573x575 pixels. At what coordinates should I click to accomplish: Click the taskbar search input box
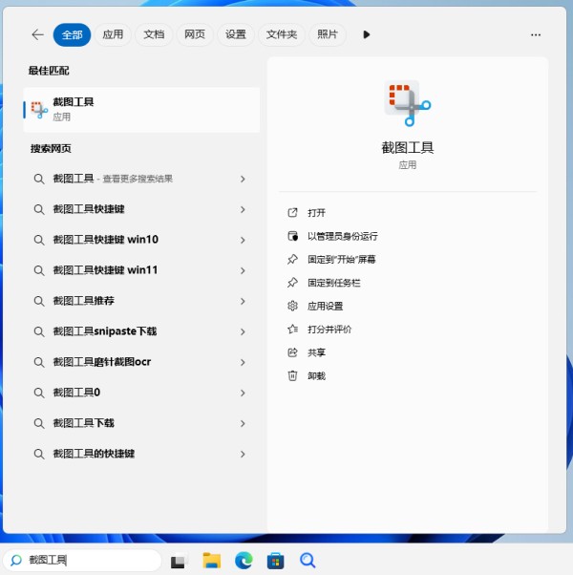[86, 561]
